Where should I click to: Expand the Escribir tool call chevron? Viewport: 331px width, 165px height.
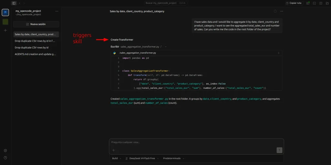(165, 46)
